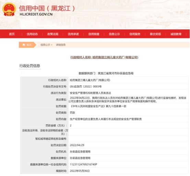Click the 暂扣或吊销证照名称及编号 label
Image resolution: width=190 pixels, height=176 pixels.
click(51, 139)
